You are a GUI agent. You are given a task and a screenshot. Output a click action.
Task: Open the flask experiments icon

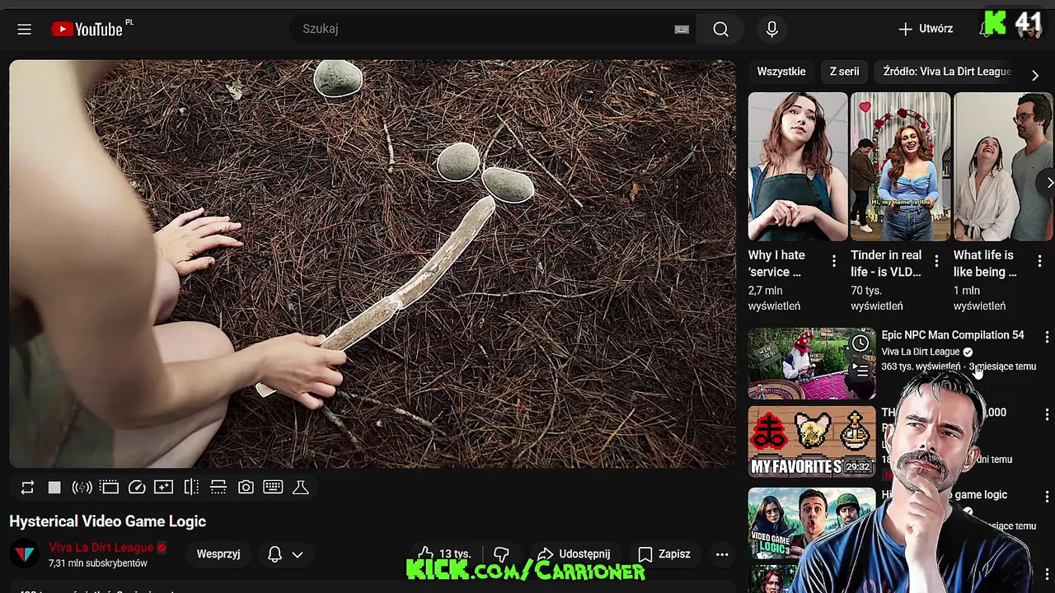point(301,488)
